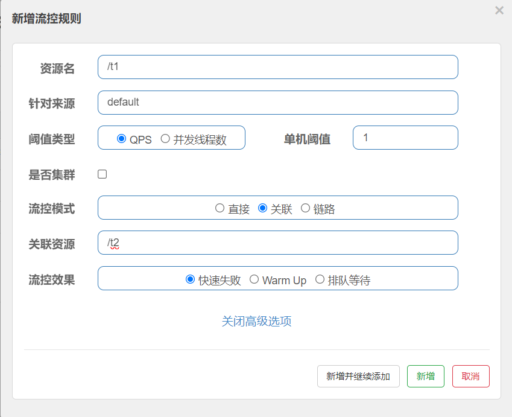
Task: Click the 单机阈值 number field
Action: click(x=405, y=138)
